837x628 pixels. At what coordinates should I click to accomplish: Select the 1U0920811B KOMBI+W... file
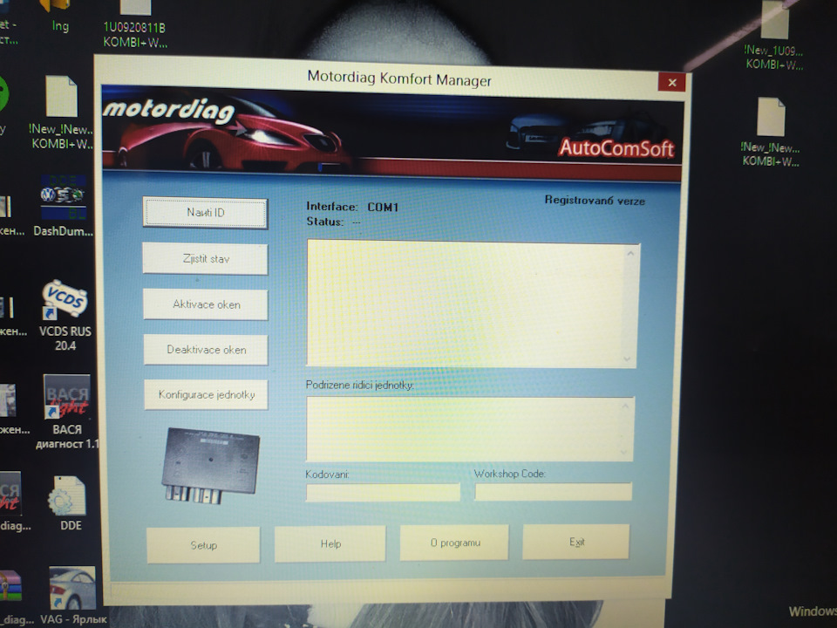[x=135, y=24]
